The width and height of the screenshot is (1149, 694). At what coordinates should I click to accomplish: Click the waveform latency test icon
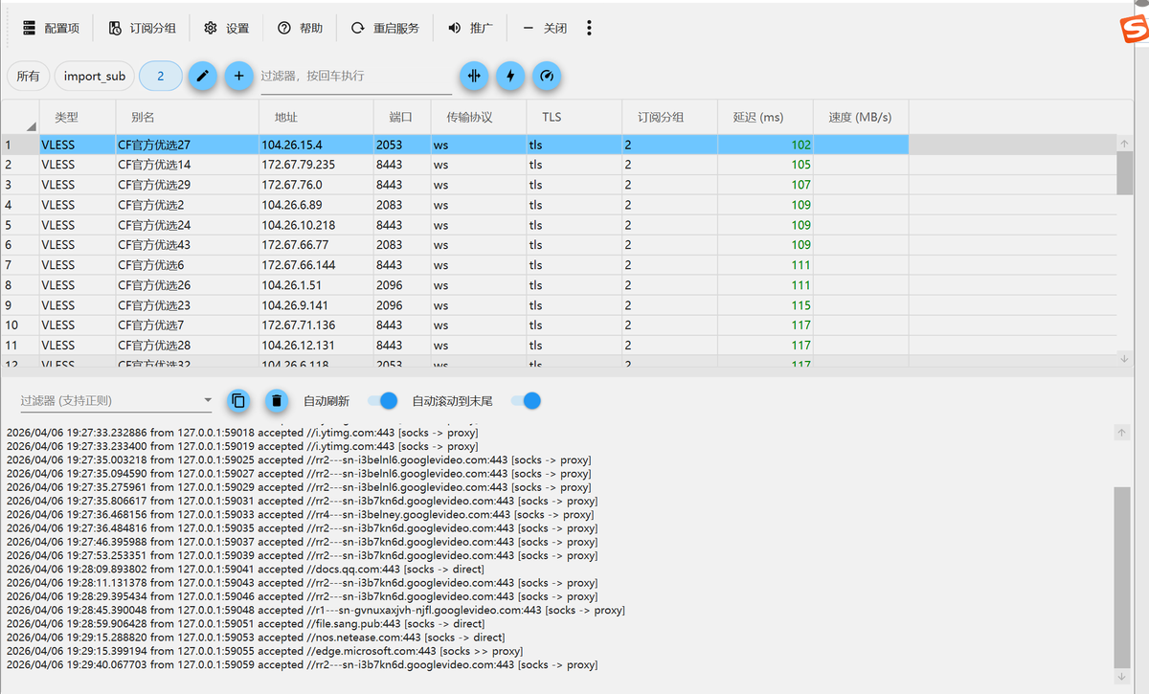coord(474,77)
